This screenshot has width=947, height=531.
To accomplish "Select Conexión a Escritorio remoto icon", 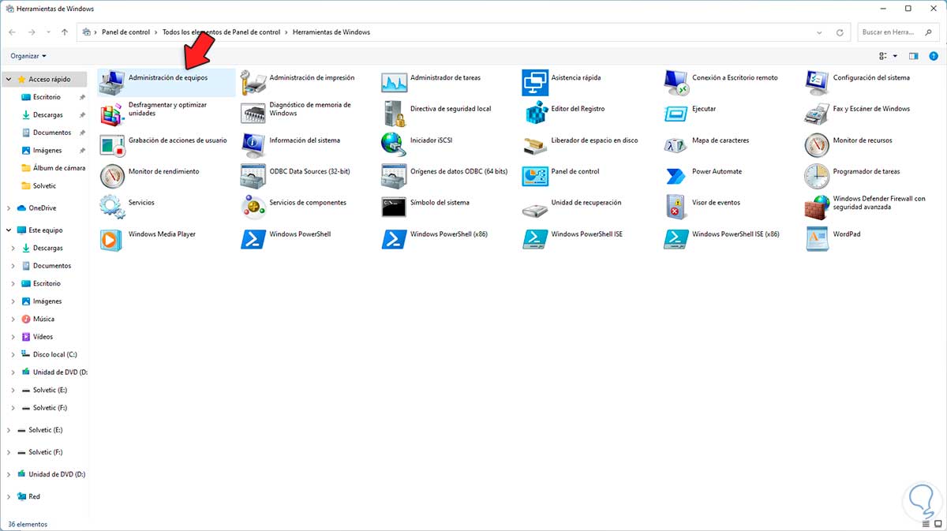I will [676, 81].
